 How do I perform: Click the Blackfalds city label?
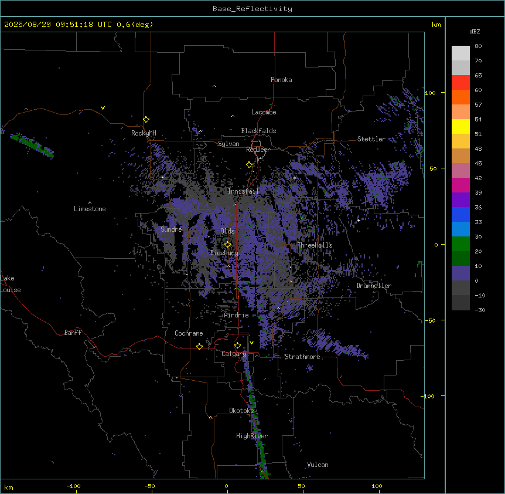coord(258,131)
